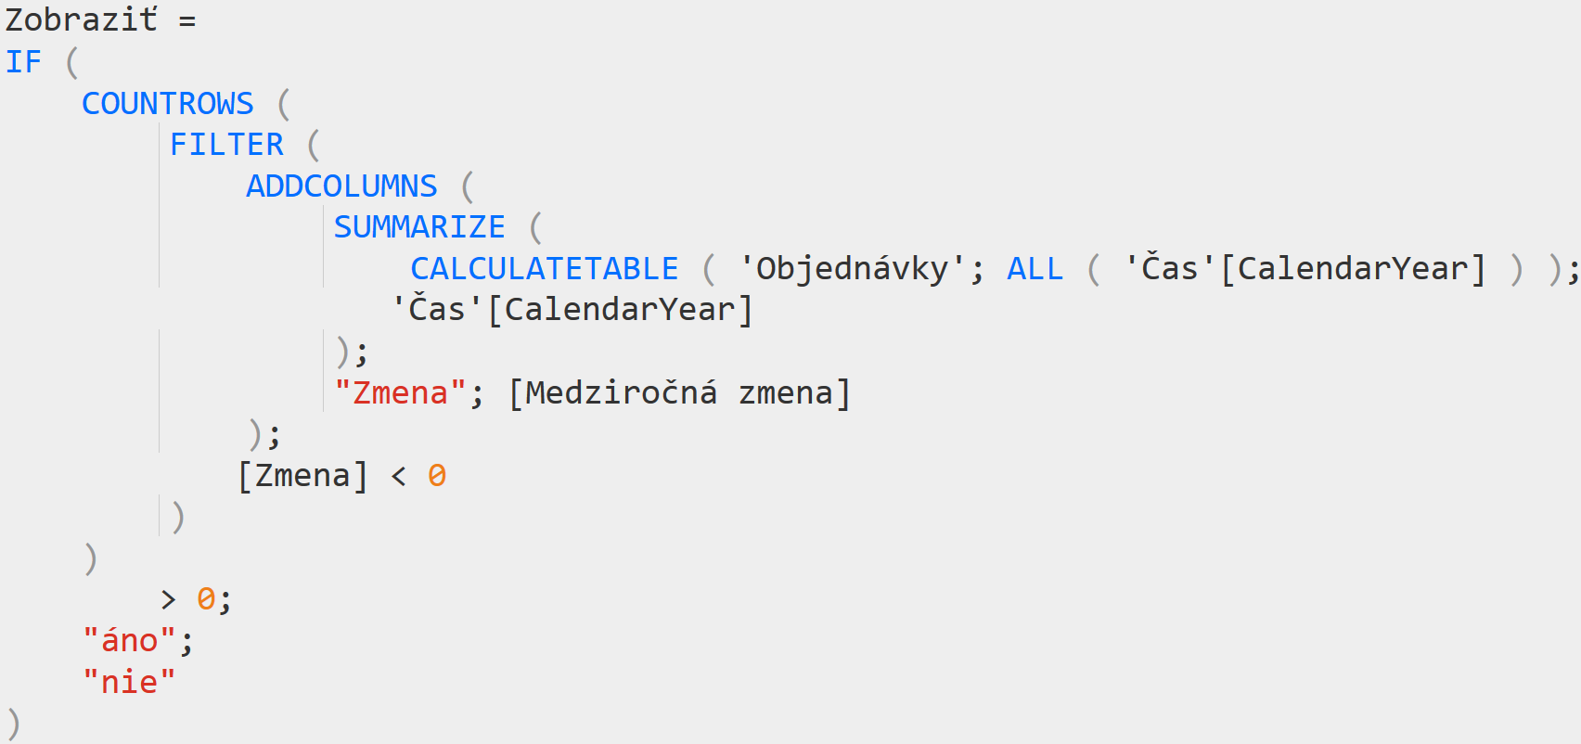1581x744 pixels.
Task: Click the orange 0 after greater-than sign
Action: (x=206, y=598)
